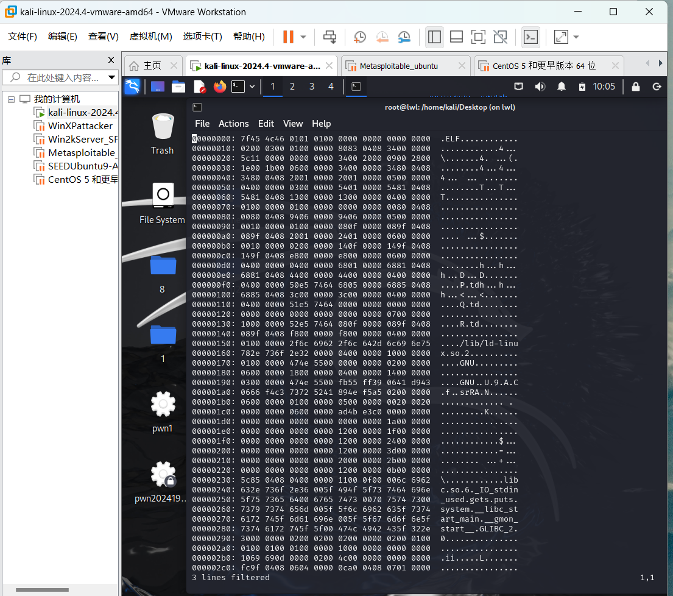Open the terminal Actions menu
This screenshot has width=673, height=596.
click(233, 124)
